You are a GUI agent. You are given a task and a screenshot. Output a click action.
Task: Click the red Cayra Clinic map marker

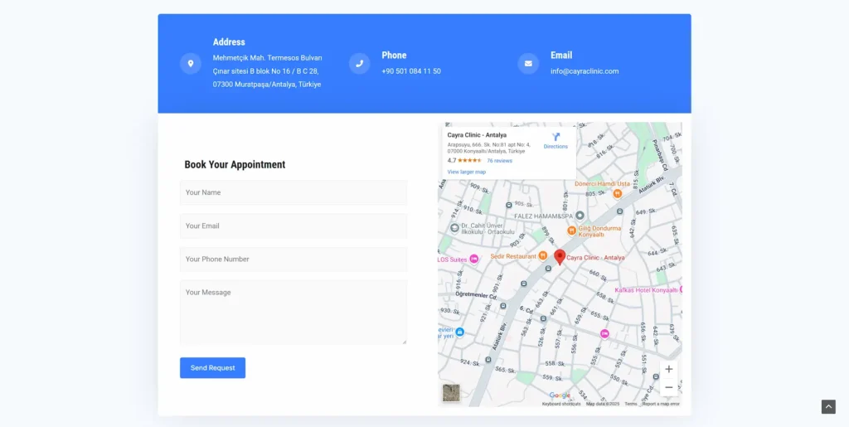tap(560, 257)
